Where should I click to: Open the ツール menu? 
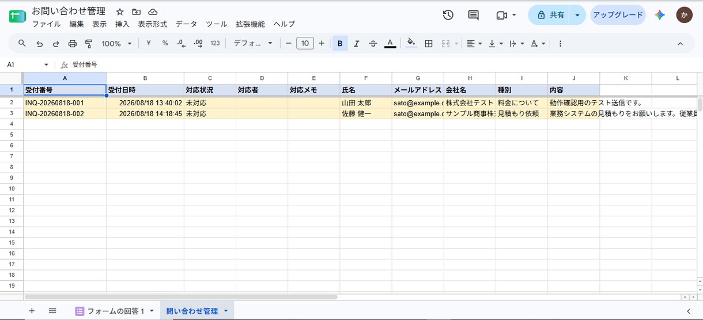point(217,24)
